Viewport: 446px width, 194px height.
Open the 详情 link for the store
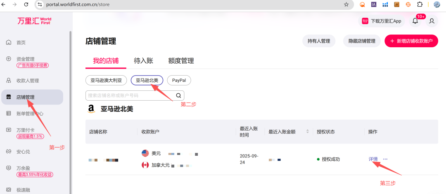coord(373,159)
